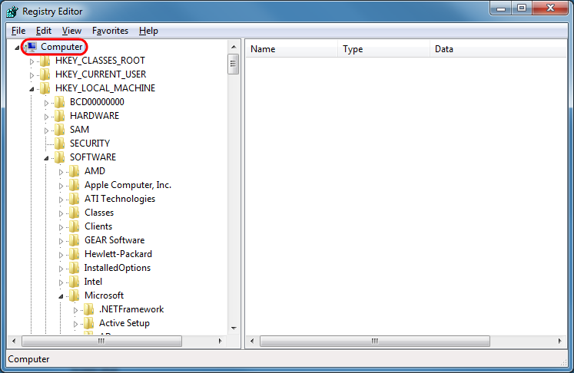Click the values pane scroll right arrow

[559, 342]
